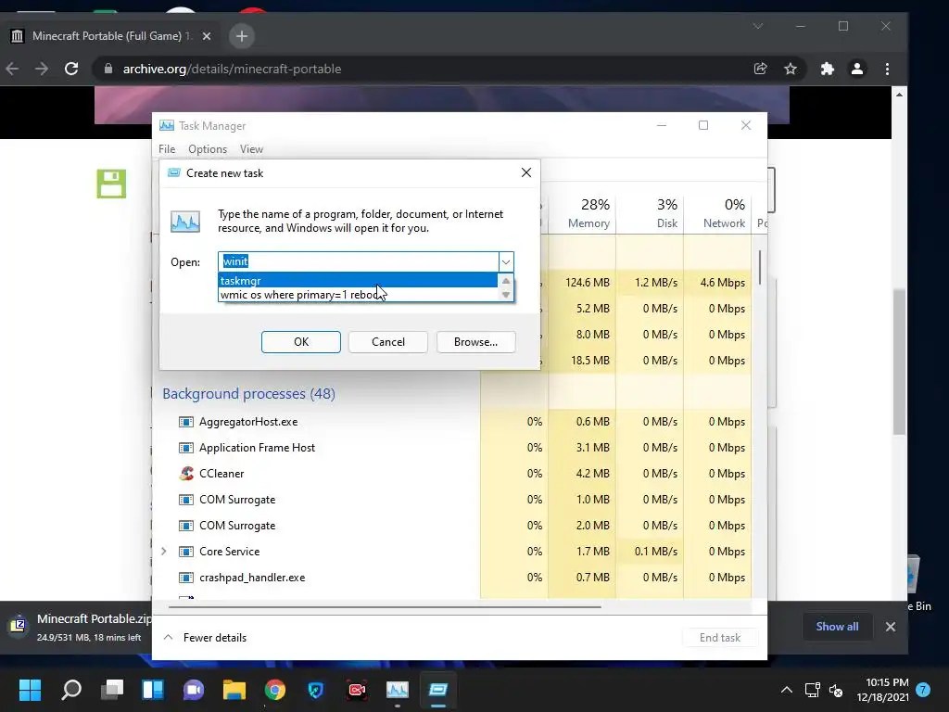Open the Chat taskbar icon
949x712 pixels.
click(194, 690)
